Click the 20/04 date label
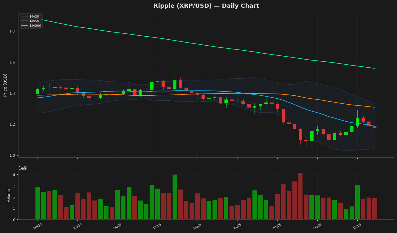Screen dimensions: 397x233 [38, 226]
